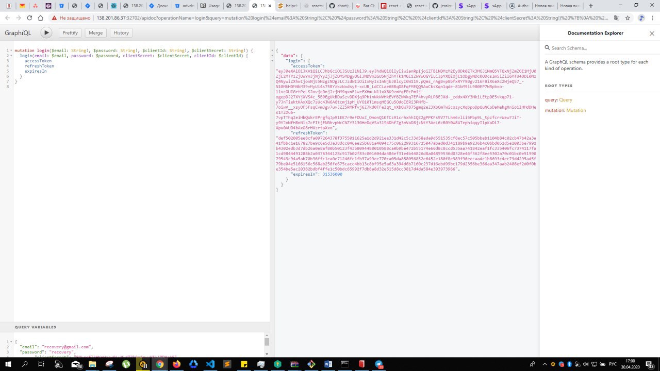Open the Mutation root type link
Viewport: 660px width, 371px height.
[x=576, y=110]
